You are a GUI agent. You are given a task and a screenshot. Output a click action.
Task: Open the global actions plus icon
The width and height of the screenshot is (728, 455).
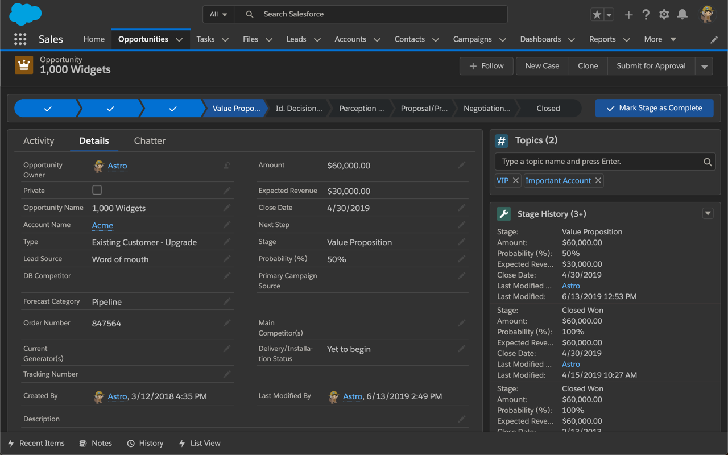[628, 15]
